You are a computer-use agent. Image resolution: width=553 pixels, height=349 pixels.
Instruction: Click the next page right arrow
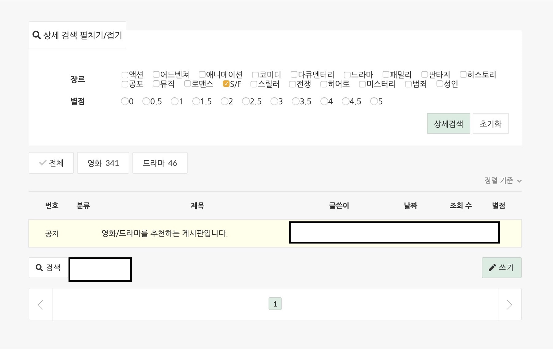pyautogui.click(x=509, y=304)
